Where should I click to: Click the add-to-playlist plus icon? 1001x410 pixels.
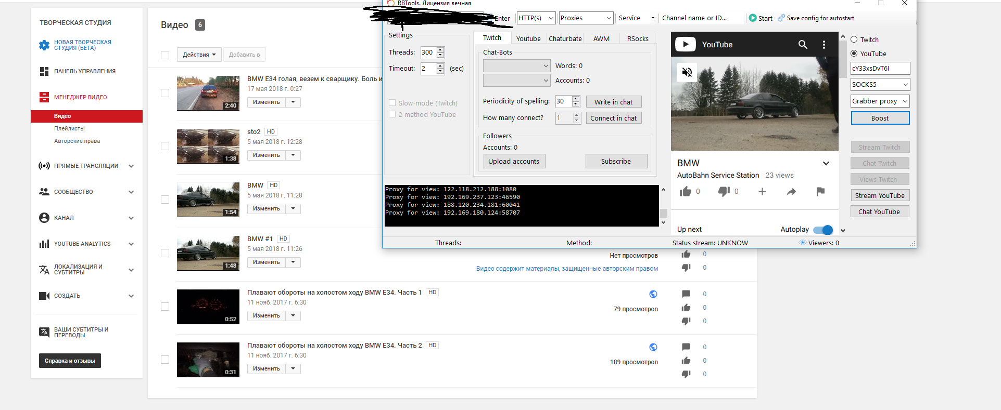click(762, 192)
